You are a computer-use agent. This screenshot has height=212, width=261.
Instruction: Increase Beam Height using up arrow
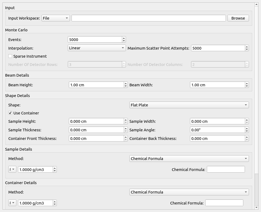coord(126,83)
